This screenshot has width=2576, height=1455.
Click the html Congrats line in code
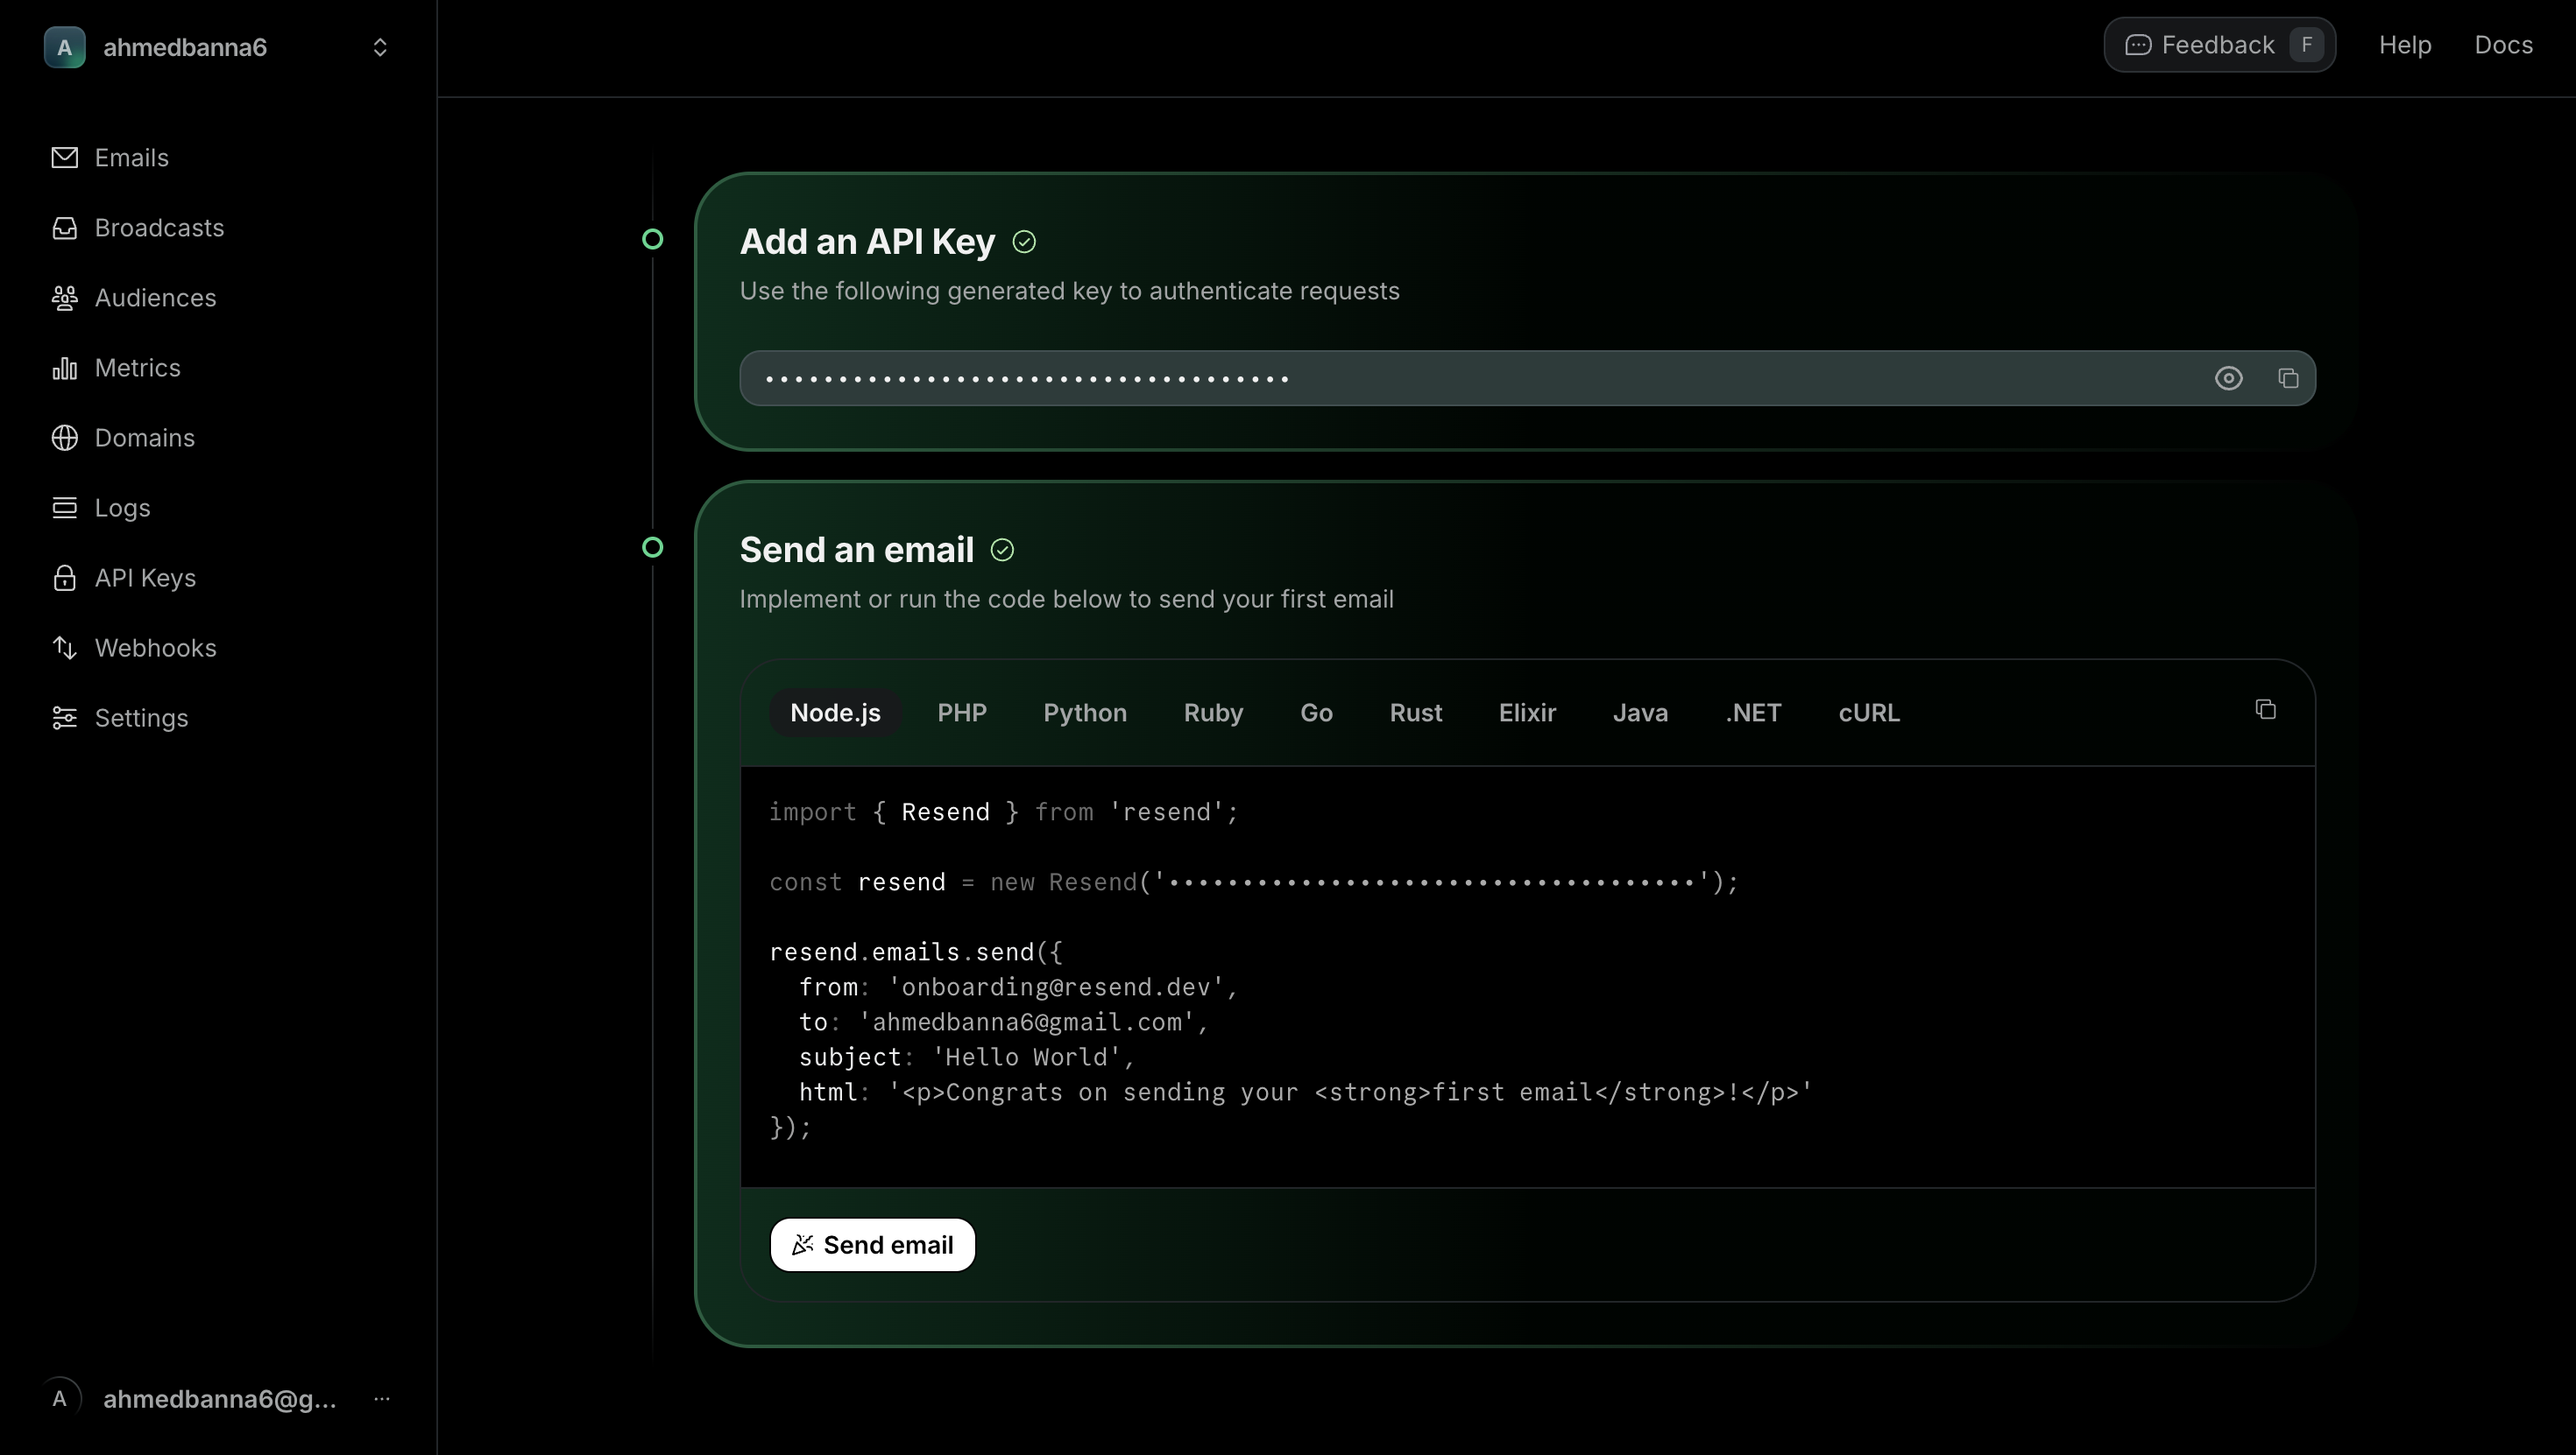[1305, 1093]
